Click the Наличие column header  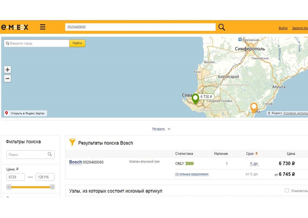[x=221, y=153]
